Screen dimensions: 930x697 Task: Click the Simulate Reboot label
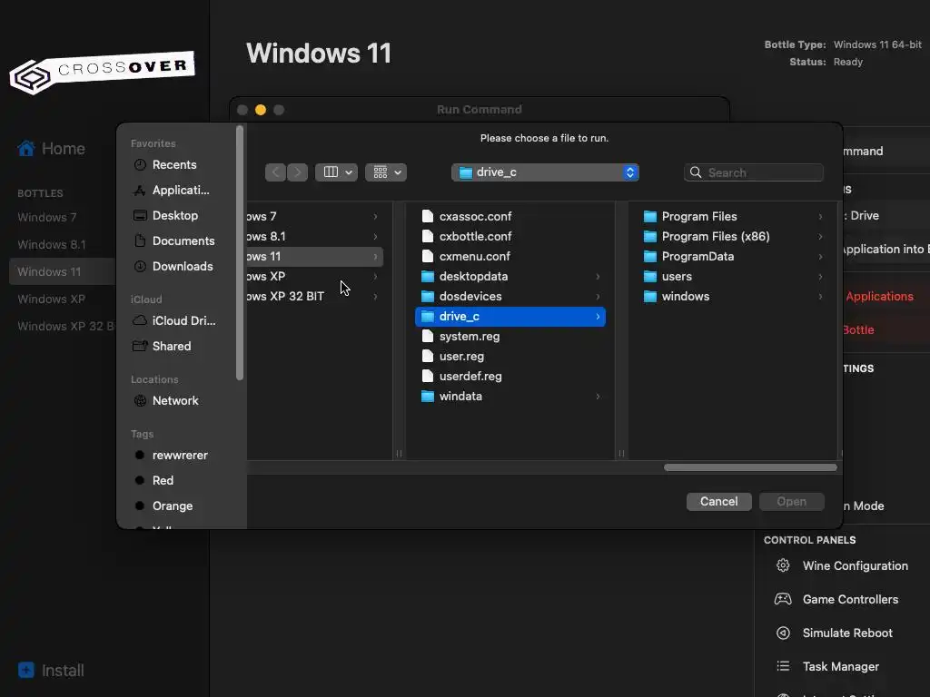pyautogui.click(x=847, y=633)
